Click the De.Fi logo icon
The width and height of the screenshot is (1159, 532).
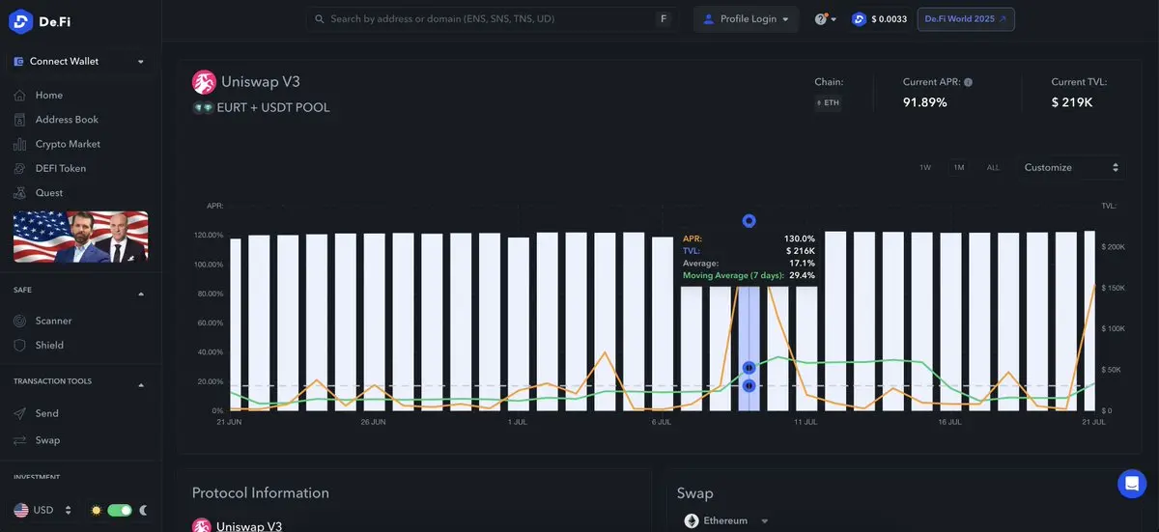pyautogui.click(x=20, y=21)
